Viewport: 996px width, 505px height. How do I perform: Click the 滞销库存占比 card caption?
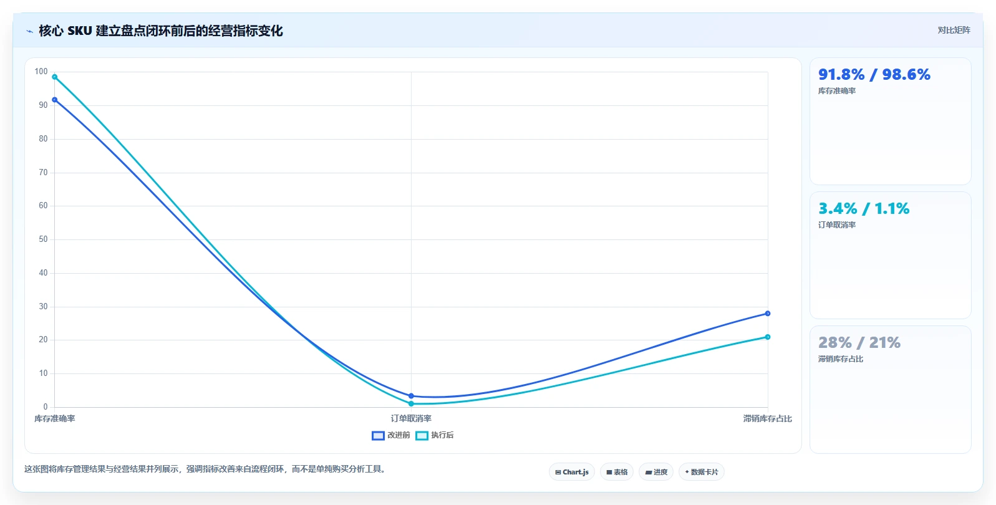(x=841, y=359)
